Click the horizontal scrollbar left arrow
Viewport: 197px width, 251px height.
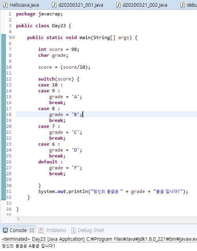coord(19,219)
